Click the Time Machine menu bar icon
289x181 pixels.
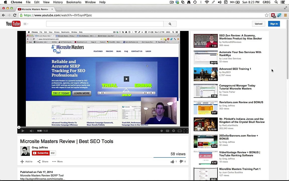pyautogui.click(x=195, y=2)
